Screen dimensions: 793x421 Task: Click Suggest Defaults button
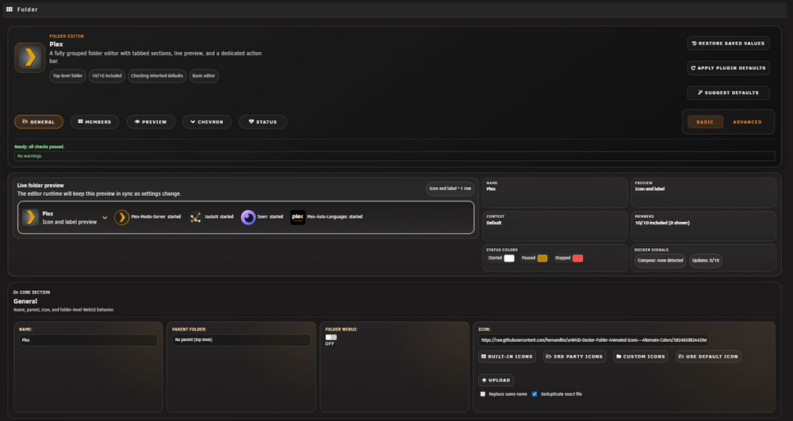coord(728,93)
